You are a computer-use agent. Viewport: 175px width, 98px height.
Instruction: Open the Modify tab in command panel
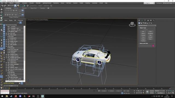point(142,20)
